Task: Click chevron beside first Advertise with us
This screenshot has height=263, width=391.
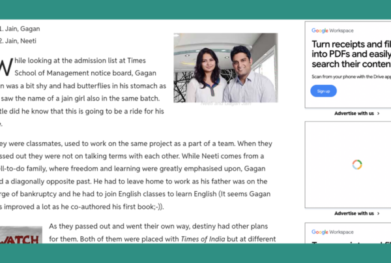Action: point(379,114)
